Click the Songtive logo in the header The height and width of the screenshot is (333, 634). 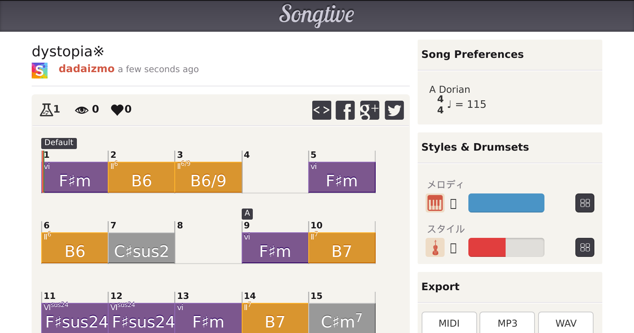pyautogui.click(x=317, y=15)
